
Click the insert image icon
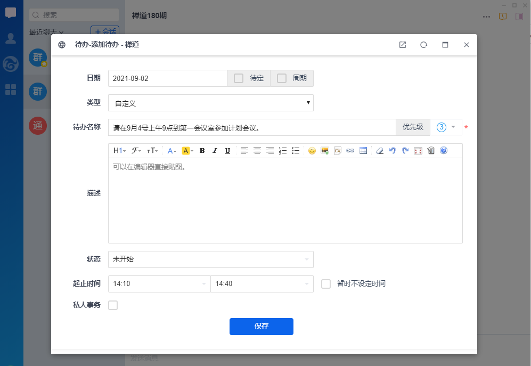click(x=325, y=151)
